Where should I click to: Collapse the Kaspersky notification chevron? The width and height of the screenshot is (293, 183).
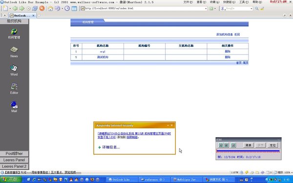pyautogui.click(x=168, y=125)
